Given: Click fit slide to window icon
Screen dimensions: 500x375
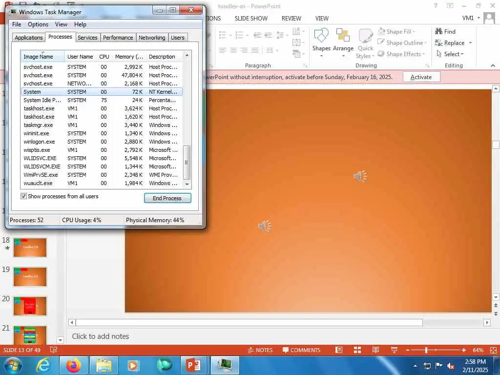Looking at the screenshot, I should coord(493,350).
